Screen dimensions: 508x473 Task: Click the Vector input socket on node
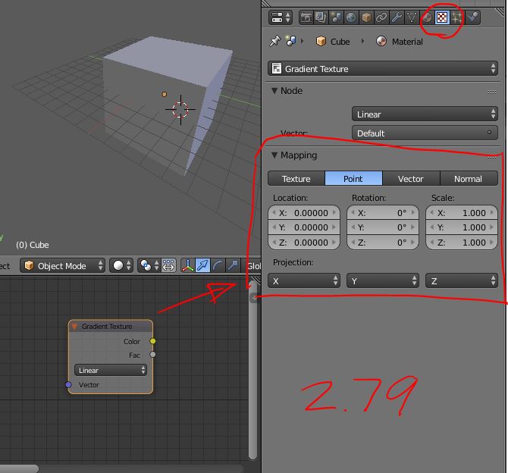point(68,384)
